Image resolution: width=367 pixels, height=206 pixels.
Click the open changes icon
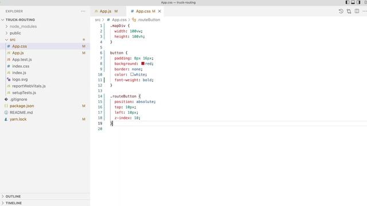(349, 11)
